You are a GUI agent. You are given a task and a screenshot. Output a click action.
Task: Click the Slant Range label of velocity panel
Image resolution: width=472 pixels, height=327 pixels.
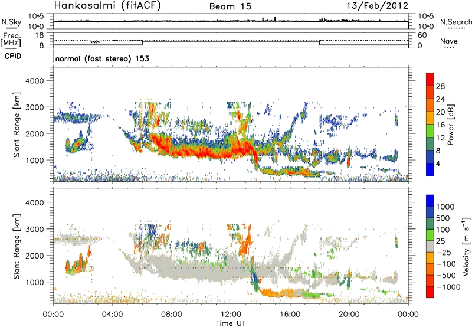(17, 246)
